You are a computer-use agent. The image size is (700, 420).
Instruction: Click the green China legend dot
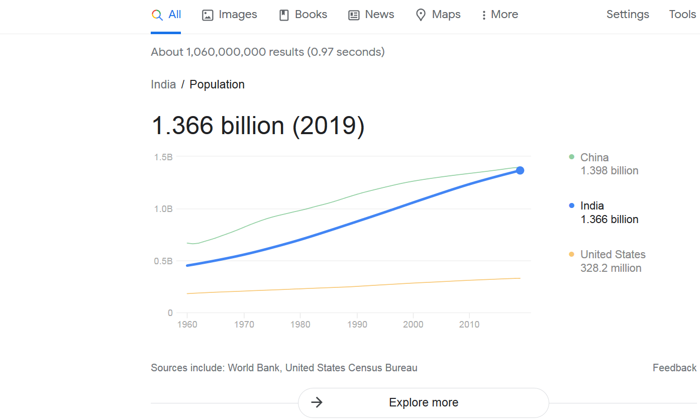[571, 157]
